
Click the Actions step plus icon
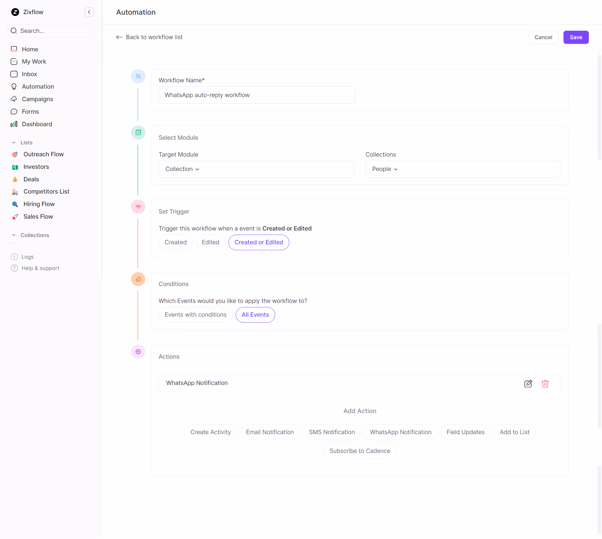pos(138,352)
